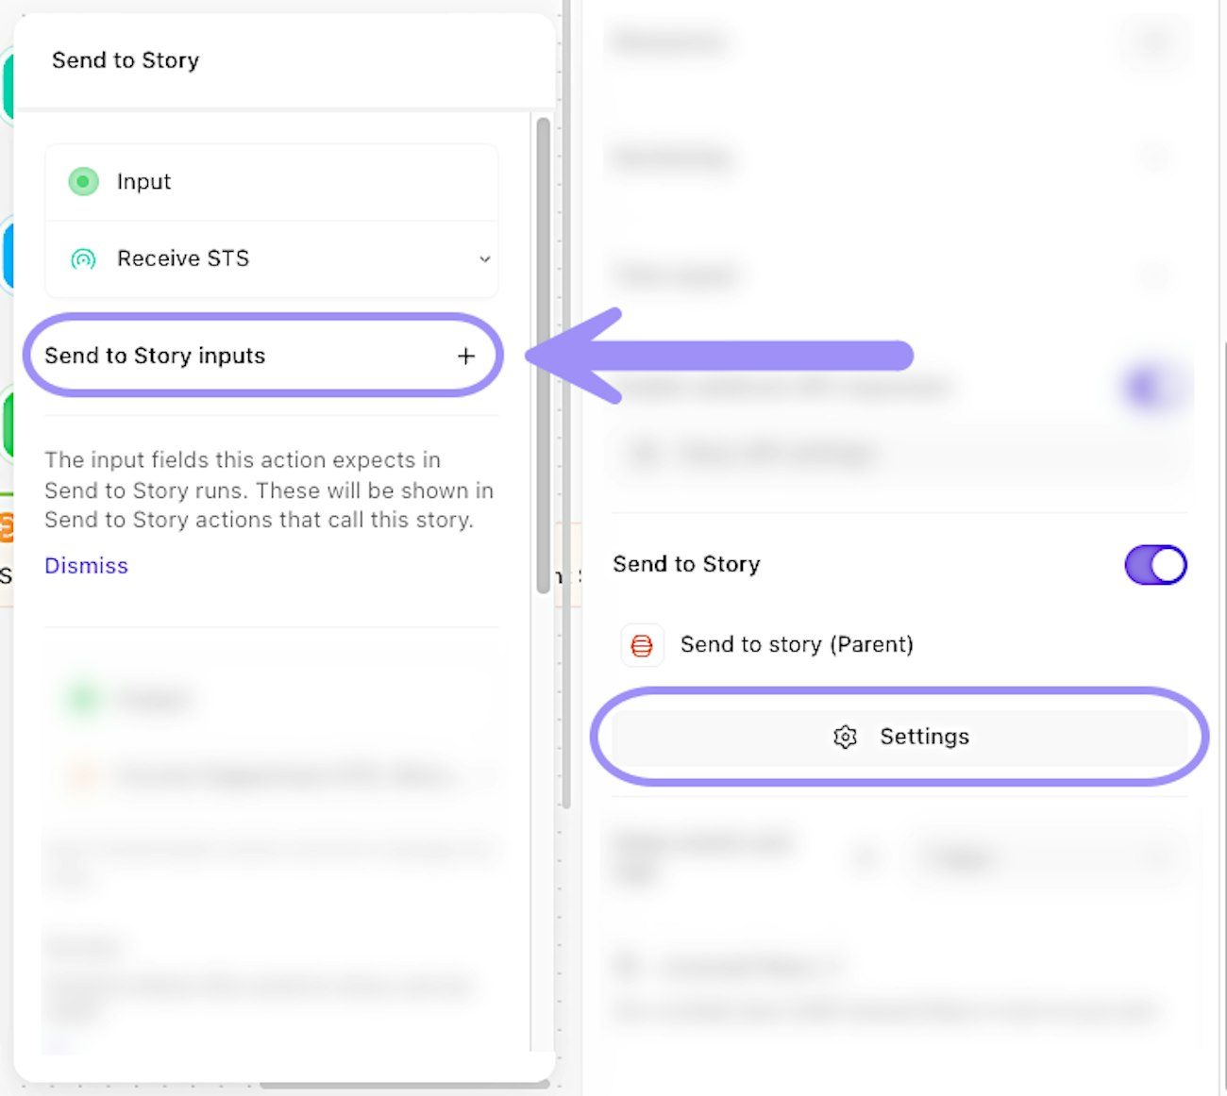Click the orange icon at left canvas edge
Viewport: 1227px width, 1096px height.
(x=7, y=526)
